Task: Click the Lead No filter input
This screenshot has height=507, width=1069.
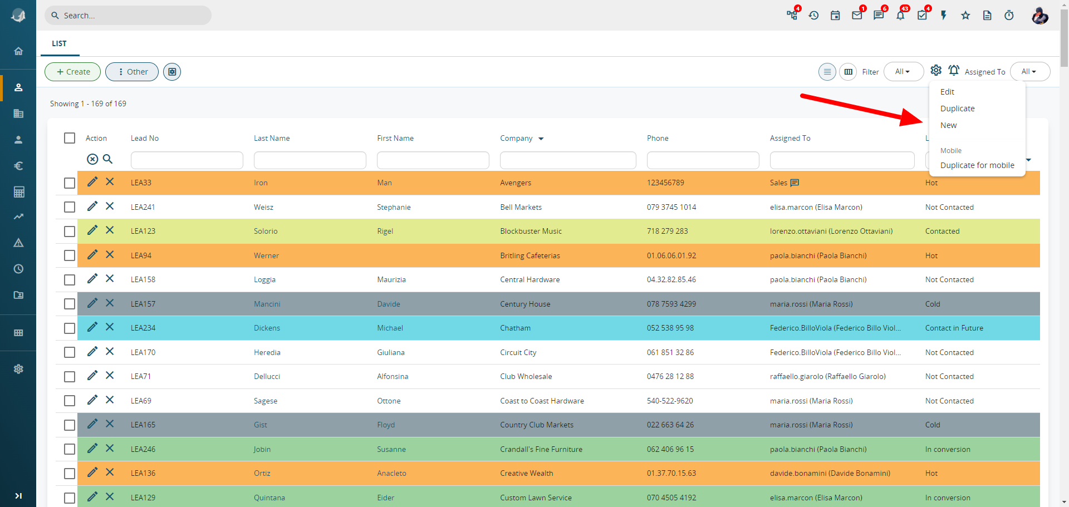Action: pyautogui.click(x=187, y=160)
